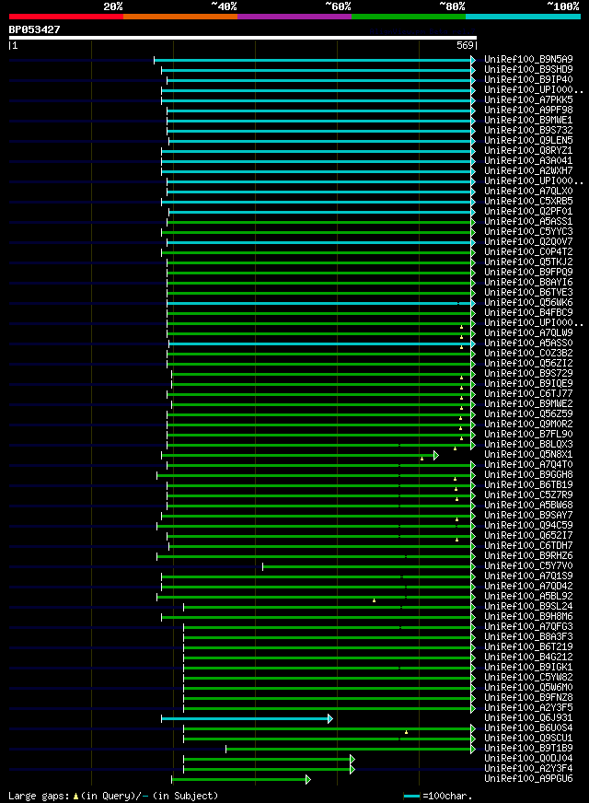The height and width of the screenshot is (803, 589).
Task: Click the short green bar for Q0DJ04
Action: point(267,760)
